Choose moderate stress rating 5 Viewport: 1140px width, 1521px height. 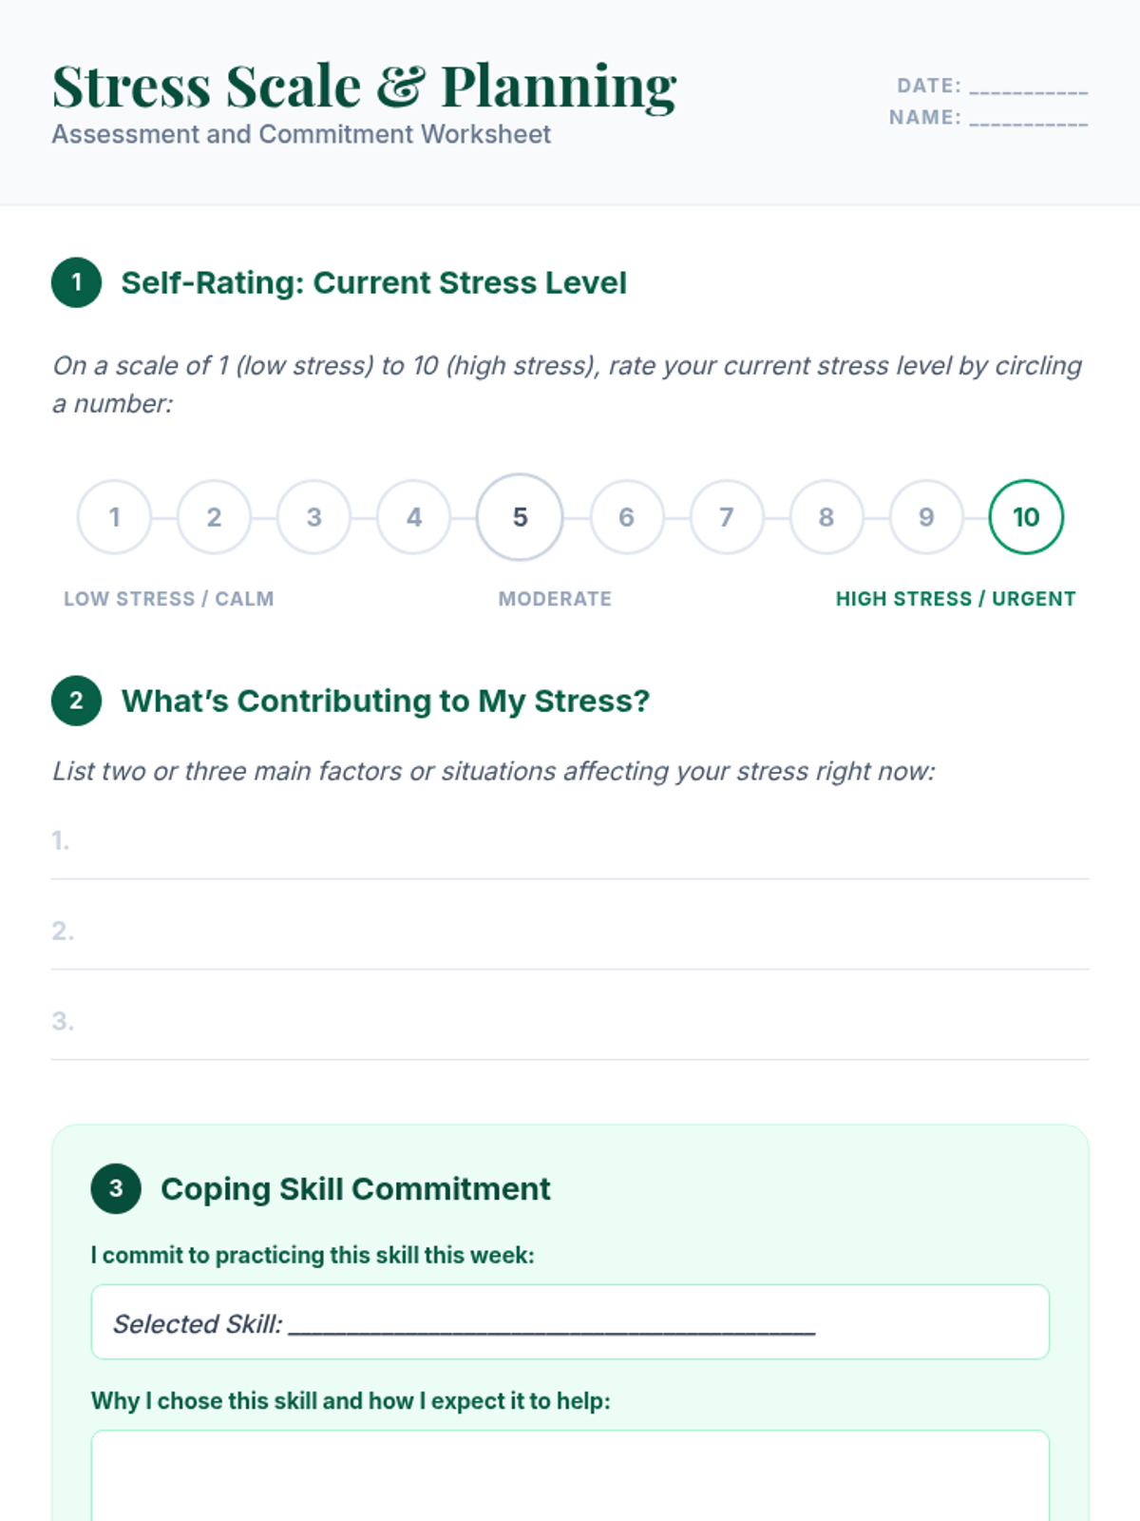coord(520,517)
